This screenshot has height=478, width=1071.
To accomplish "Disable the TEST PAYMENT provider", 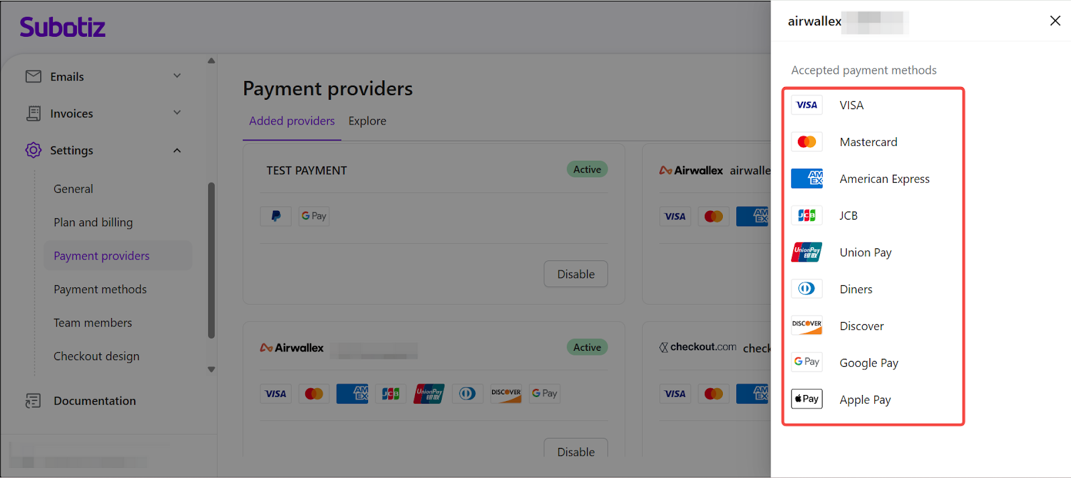I will (x=576, y=274).
